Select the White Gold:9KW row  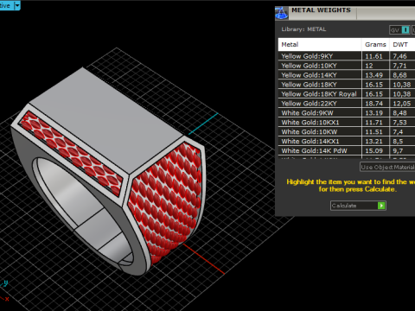click(347, 113)
